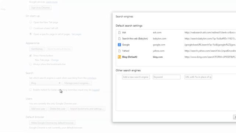Click the yahoo.com keyword
The height and width of the screenshot is (133, 236).
(x=159, y=51)
